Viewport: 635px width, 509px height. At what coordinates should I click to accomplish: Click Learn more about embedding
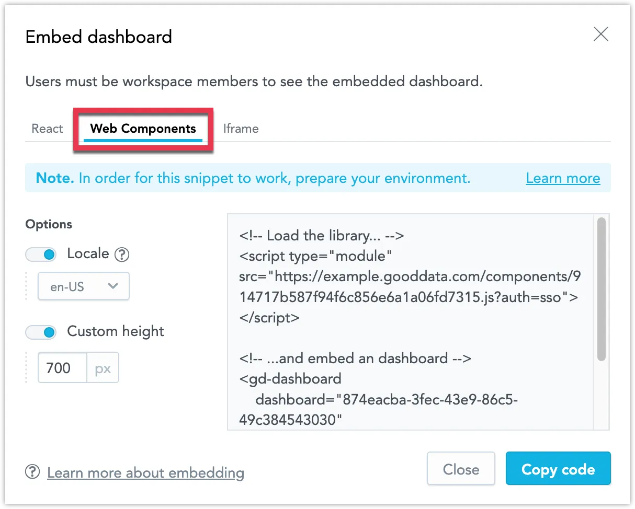(x=145, y=472)
